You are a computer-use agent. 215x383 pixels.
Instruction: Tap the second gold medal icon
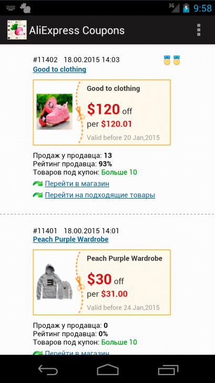pos(177,60)
